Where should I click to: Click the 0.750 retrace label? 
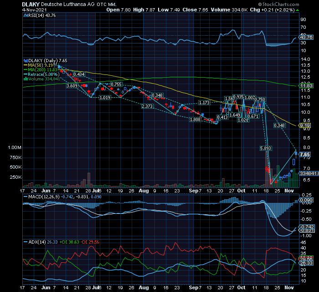[x=260, y=99]
